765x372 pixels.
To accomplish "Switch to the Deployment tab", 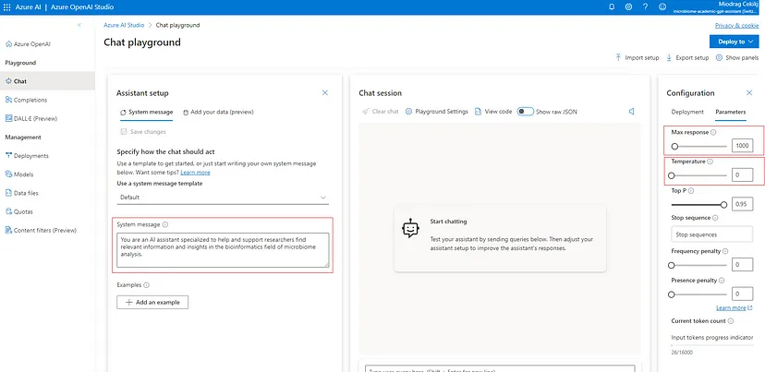I will click(687, 112).
